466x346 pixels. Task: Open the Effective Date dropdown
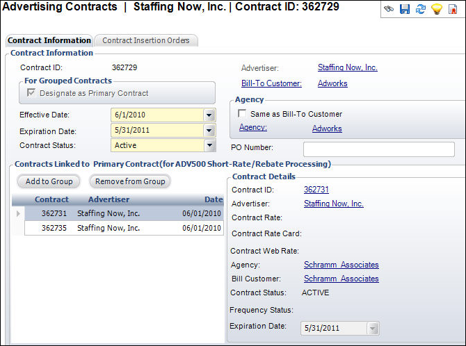coord(209,115)
